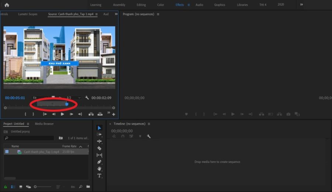
Task: Switch to Graphics workspace
Action: [x=219, y=5]
